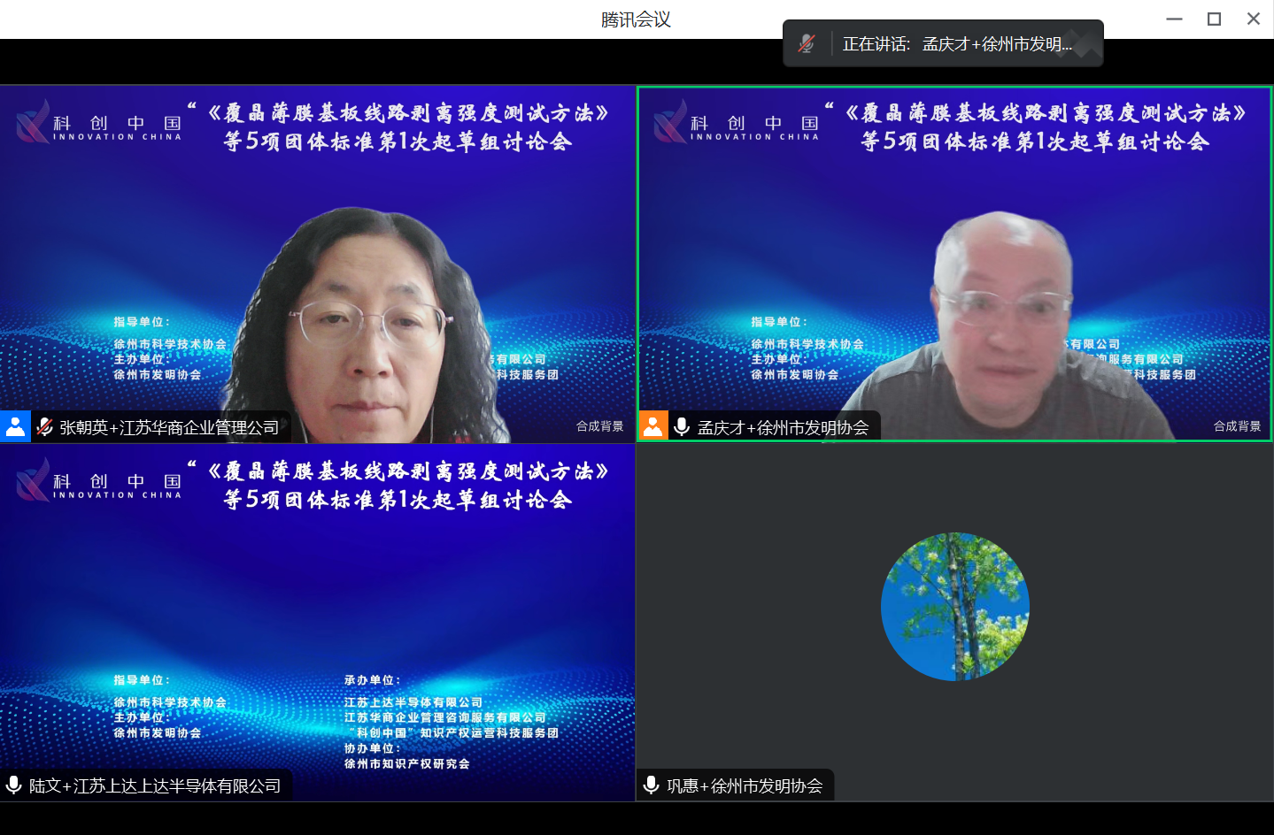Click the 腾讯会议 title bar text
The image size is (1274, 835).
pyautogui.click(x=637, y=19)
